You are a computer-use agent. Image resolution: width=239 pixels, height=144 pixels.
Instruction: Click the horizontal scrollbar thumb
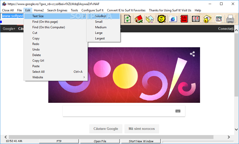tap(111, 137)
